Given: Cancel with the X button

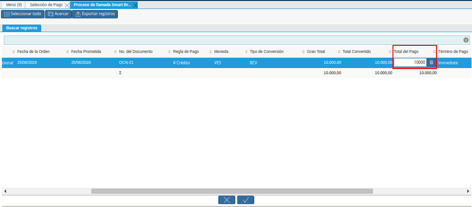Looking at the screenshot, I should point(227,200).
